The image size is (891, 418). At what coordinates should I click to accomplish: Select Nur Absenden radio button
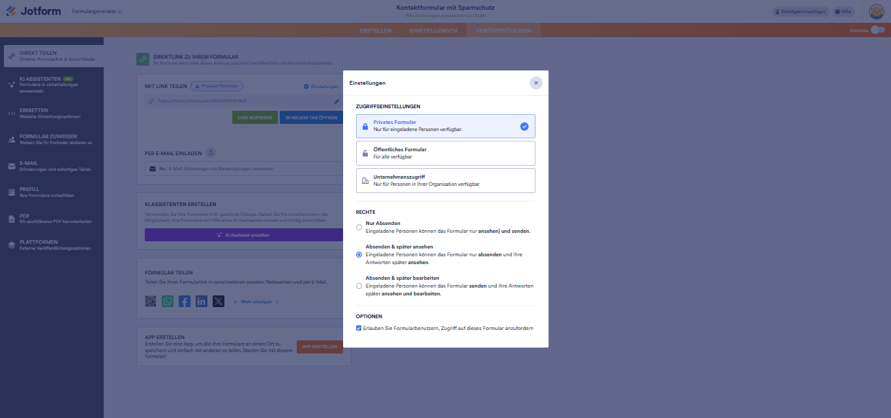click(359, 228)
